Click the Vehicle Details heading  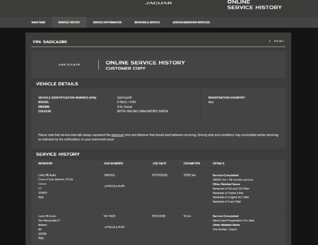point(57,84)
